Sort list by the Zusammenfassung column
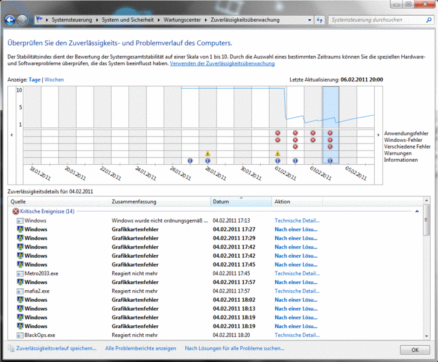This screenshot has height=362, width=438. 159,202
